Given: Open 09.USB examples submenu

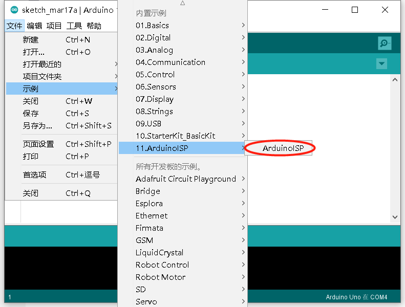Looking at the screenshot, I should [183, 123].
